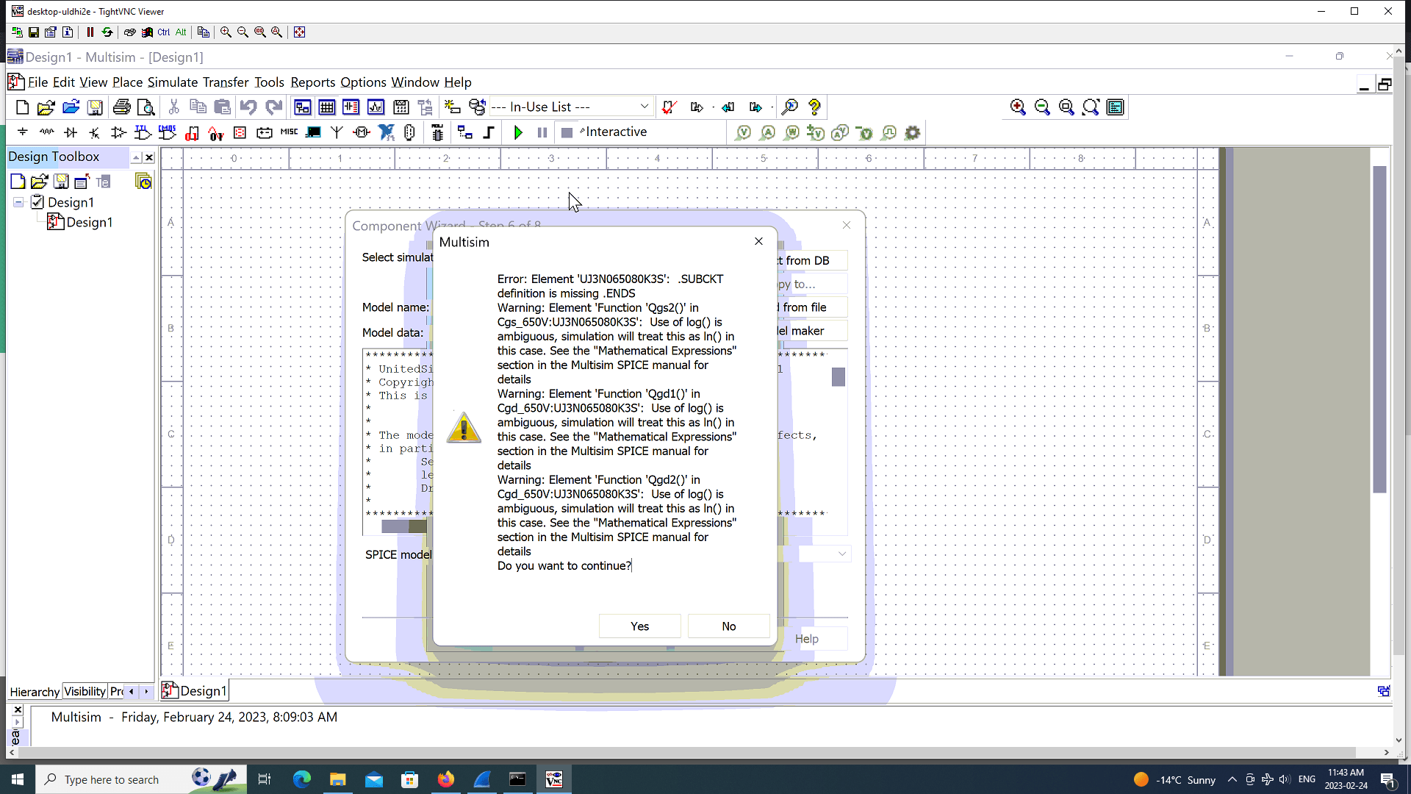Place CMOS component icon
Viewport: 1411px width, 794px height.
[x=168, y=132]
